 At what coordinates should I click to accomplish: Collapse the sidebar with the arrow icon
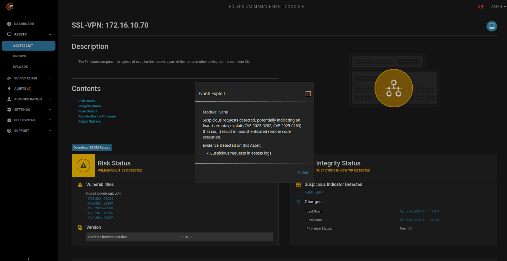29,259
